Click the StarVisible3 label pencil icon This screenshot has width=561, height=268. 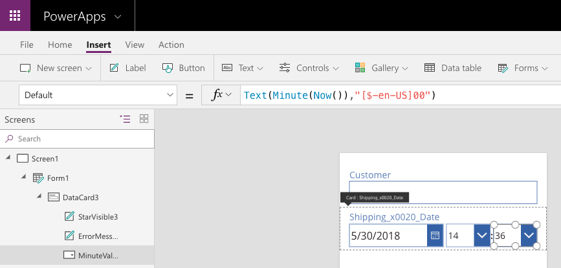pyautogui.click(x=69, y=216)
